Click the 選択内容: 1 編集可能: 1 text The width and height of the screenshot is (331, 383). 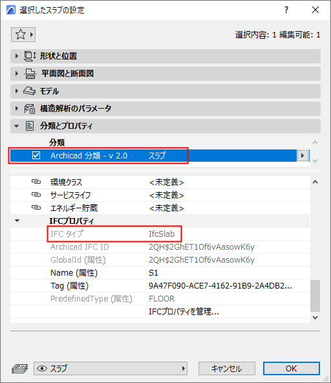tap(277, 35)
